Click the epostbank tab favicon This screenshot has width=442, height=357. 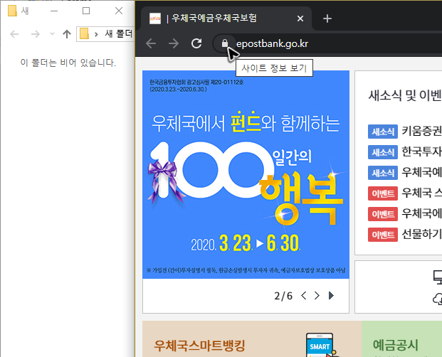coord(154,18)
